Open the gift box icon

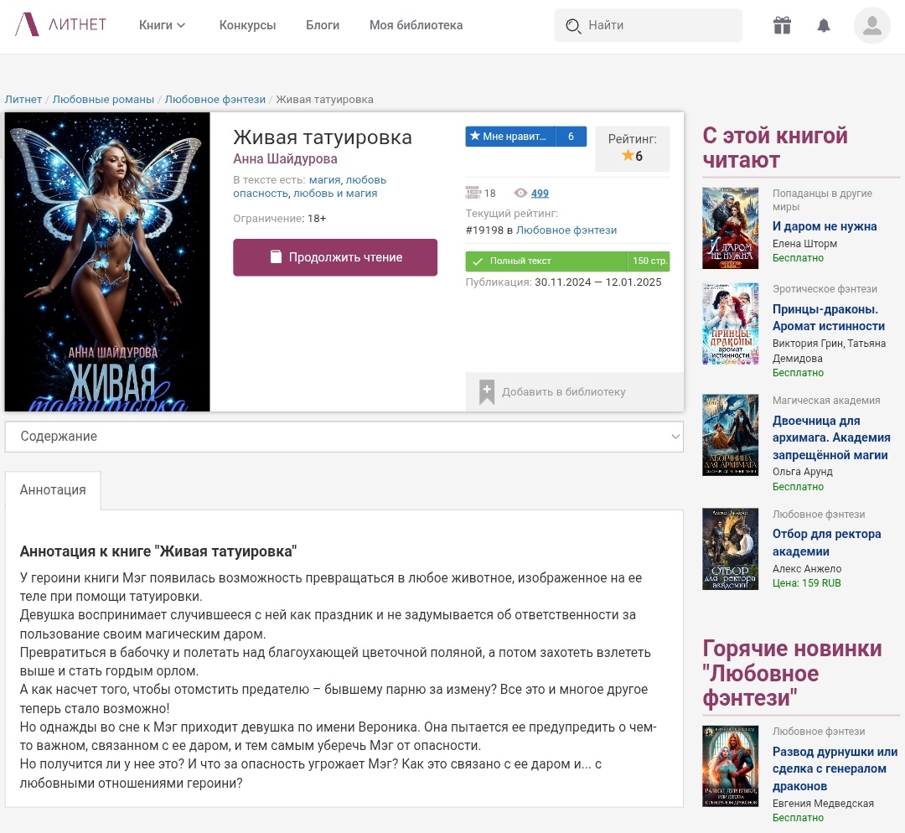(782, 25)
